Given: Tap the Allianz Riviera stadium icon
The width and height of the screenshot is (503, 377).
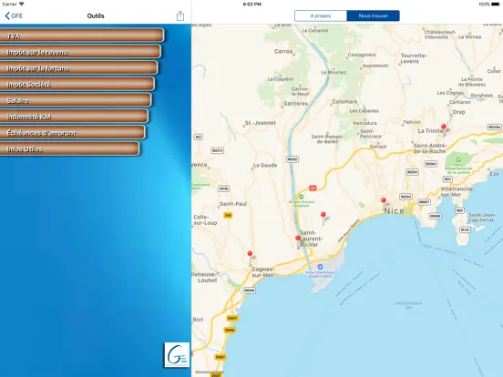Looking at the screenshot, I should click(301, 197).
